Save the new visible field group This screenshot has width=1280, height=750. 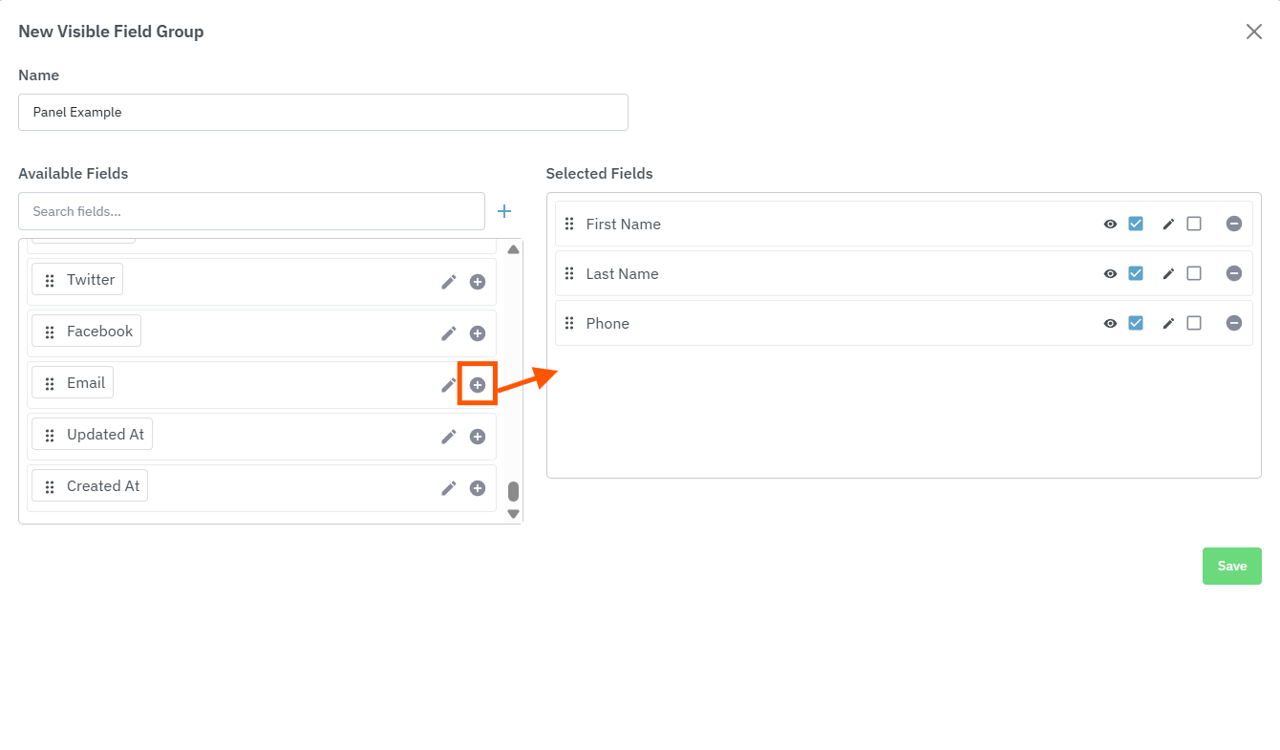1231,566
